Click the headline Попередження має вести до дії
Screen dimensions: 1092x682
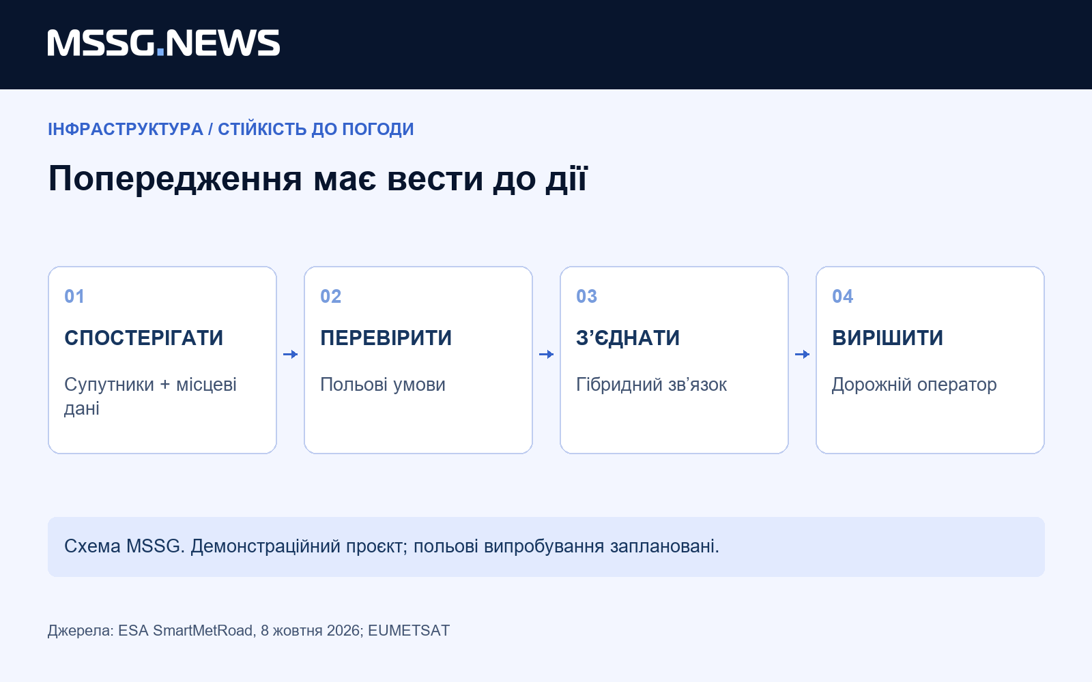318,179
